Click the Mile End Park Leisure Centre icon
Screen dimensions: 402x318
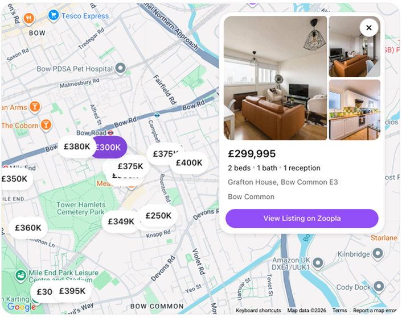[20, 276]
